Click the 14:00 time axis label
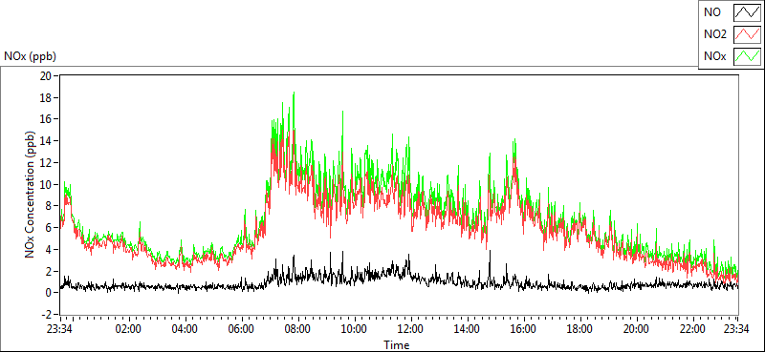This screenshot has width=765, height=352. [468, 328]
